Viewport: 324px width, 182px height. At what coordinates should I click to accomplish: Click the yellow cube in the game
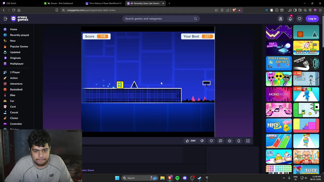click(x=120, y=85)
